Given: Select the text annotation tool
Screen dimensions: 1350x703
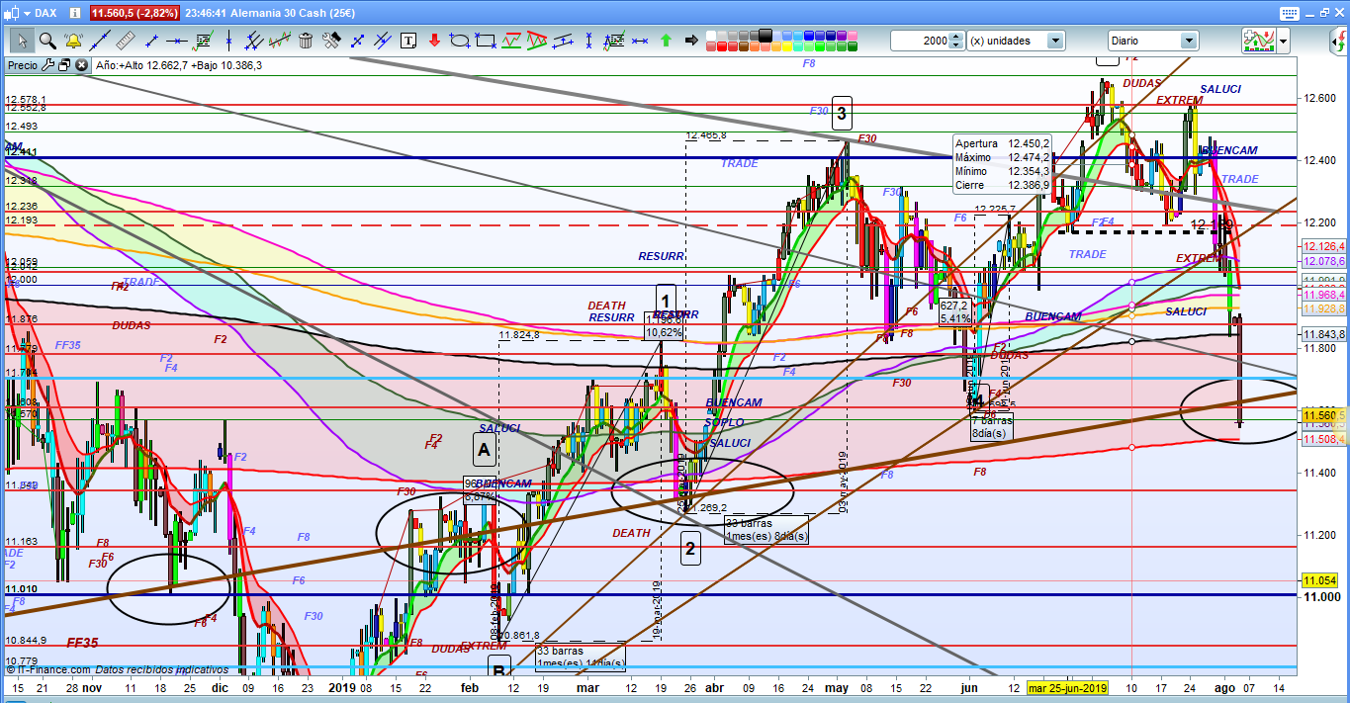Looking at the screenshot, I should coord(408,41).
